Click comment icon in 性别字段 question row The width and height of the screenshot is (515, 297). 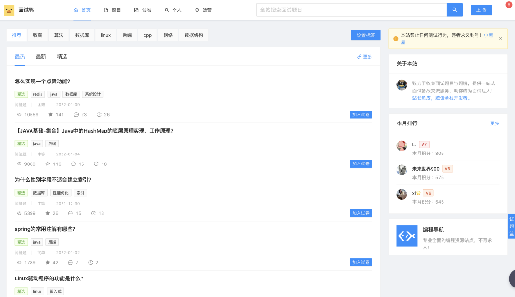pyautogui.click(x=70, y=213)
